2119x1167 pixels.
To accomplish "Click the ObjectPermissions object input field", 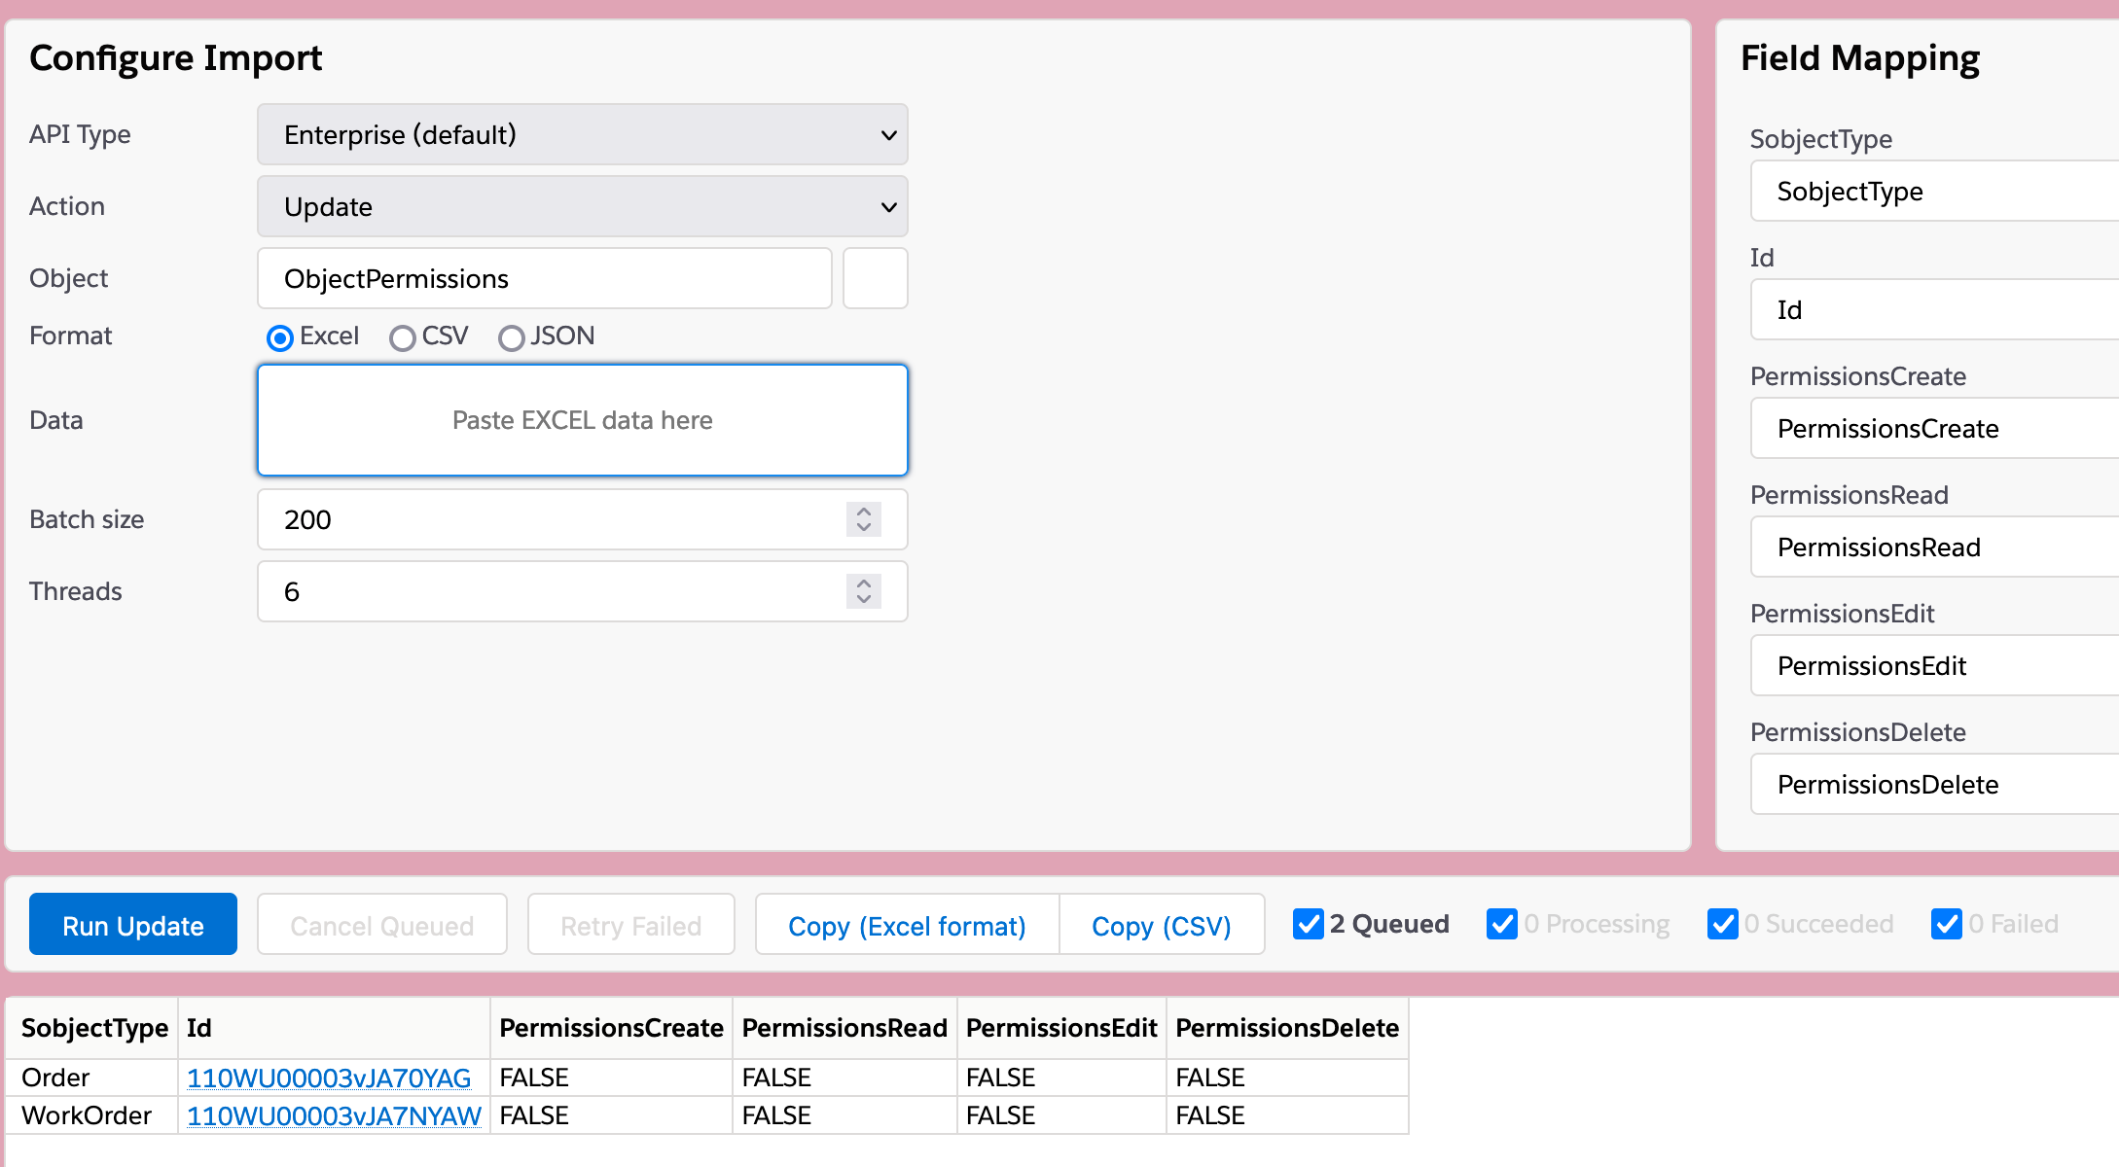I will pos(545,278).
